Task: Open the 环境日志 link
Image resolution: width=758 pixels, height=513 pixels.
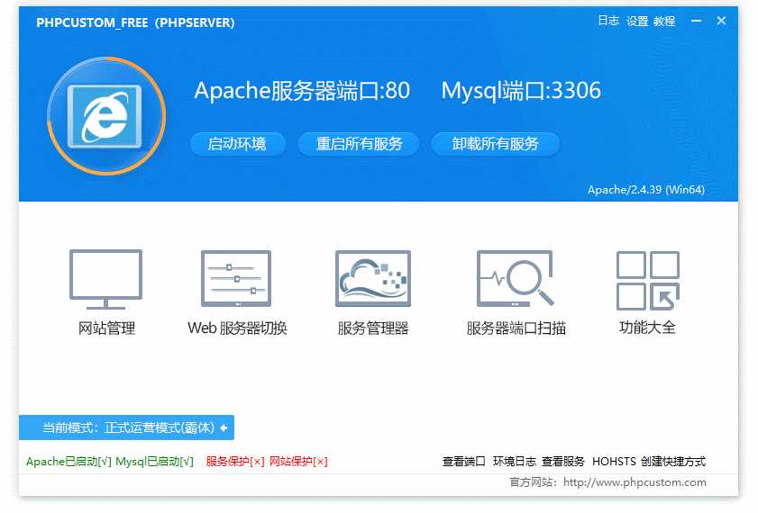Action: point(515,462)
